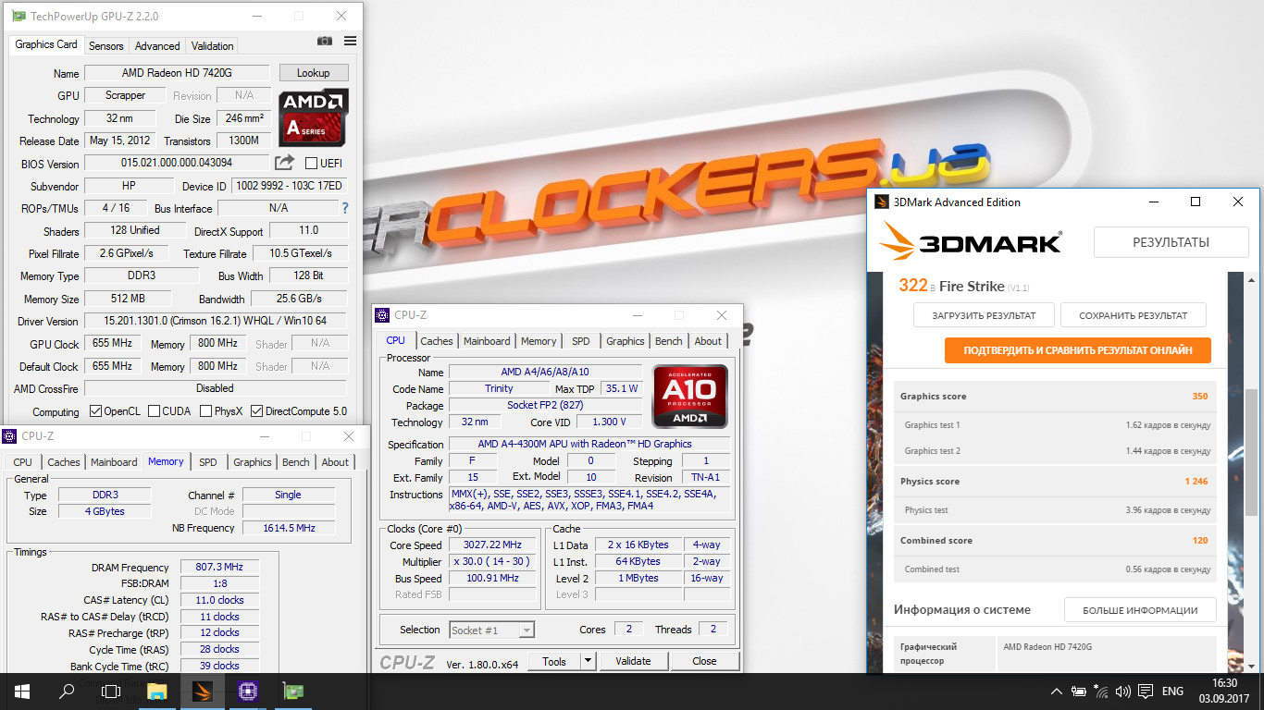
Task: Click orange ПОДТВЕРДИТЬ И СРАВНИТЬ РЕЗУЛЬТАТ ОНЛАЙН button
Action: click(x=1078, y=350)
